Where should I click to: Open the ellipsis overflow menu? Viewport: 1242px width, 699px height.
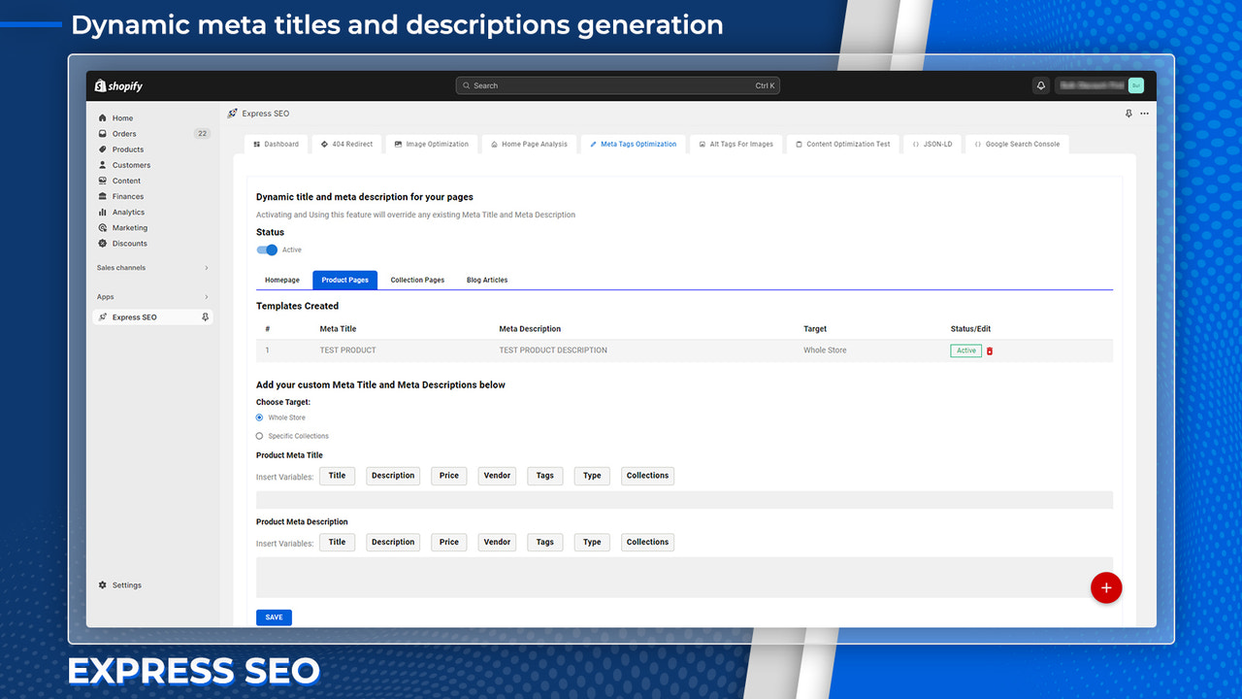pos(1144,114)
